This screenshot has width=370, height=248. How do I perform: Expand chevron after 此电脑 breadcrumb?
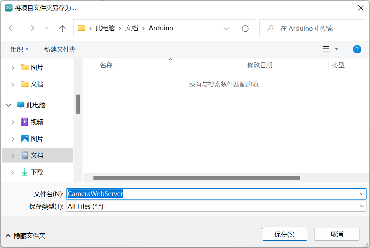click(120, 29)
